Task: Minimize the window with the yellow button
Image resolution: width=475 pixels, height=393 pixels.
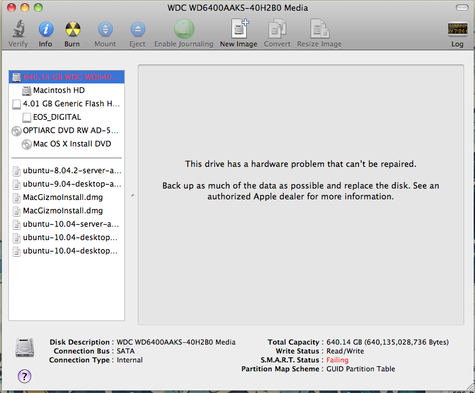Action: (25, 8)
